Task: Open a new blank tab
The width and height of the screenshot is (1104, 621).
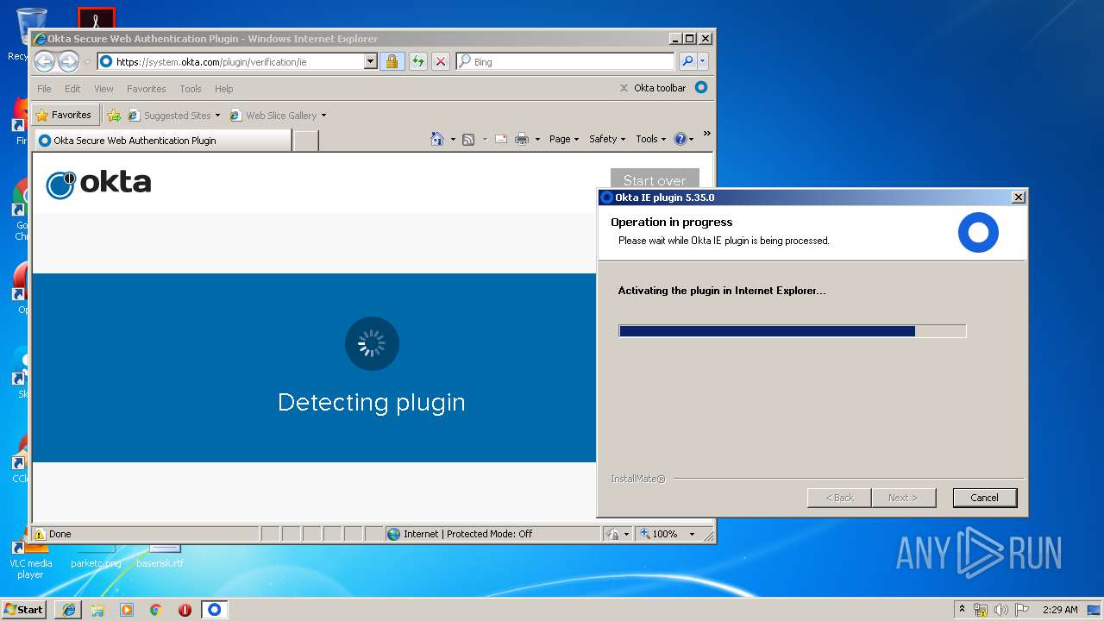Action: point(306,141)
